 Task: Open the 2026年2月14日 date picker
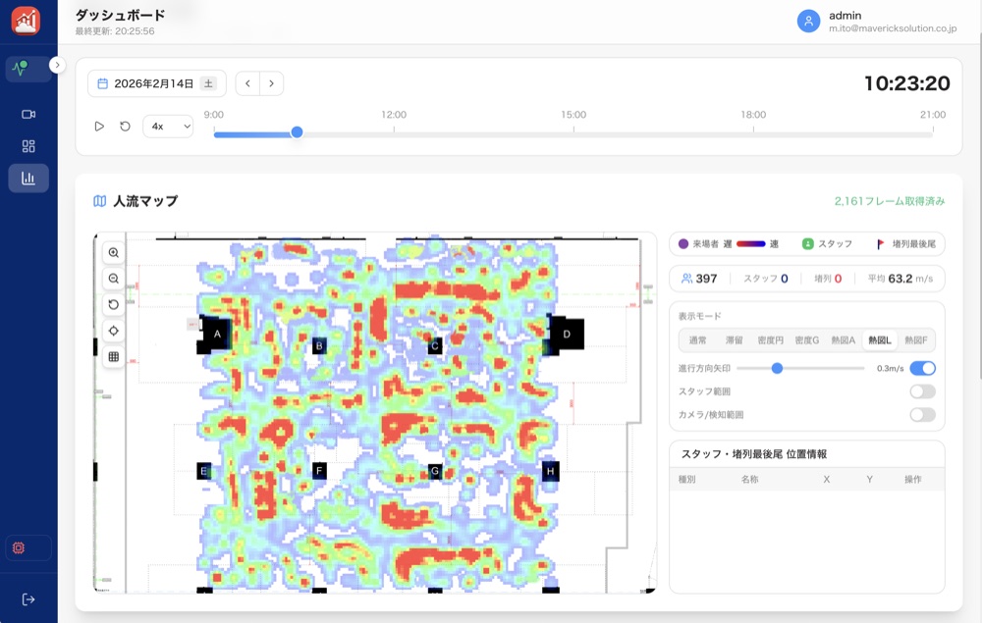pos(156,83)
